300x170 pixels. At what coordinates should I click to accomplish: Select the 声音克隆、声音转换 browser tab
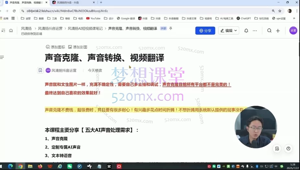tap(26, 3)
